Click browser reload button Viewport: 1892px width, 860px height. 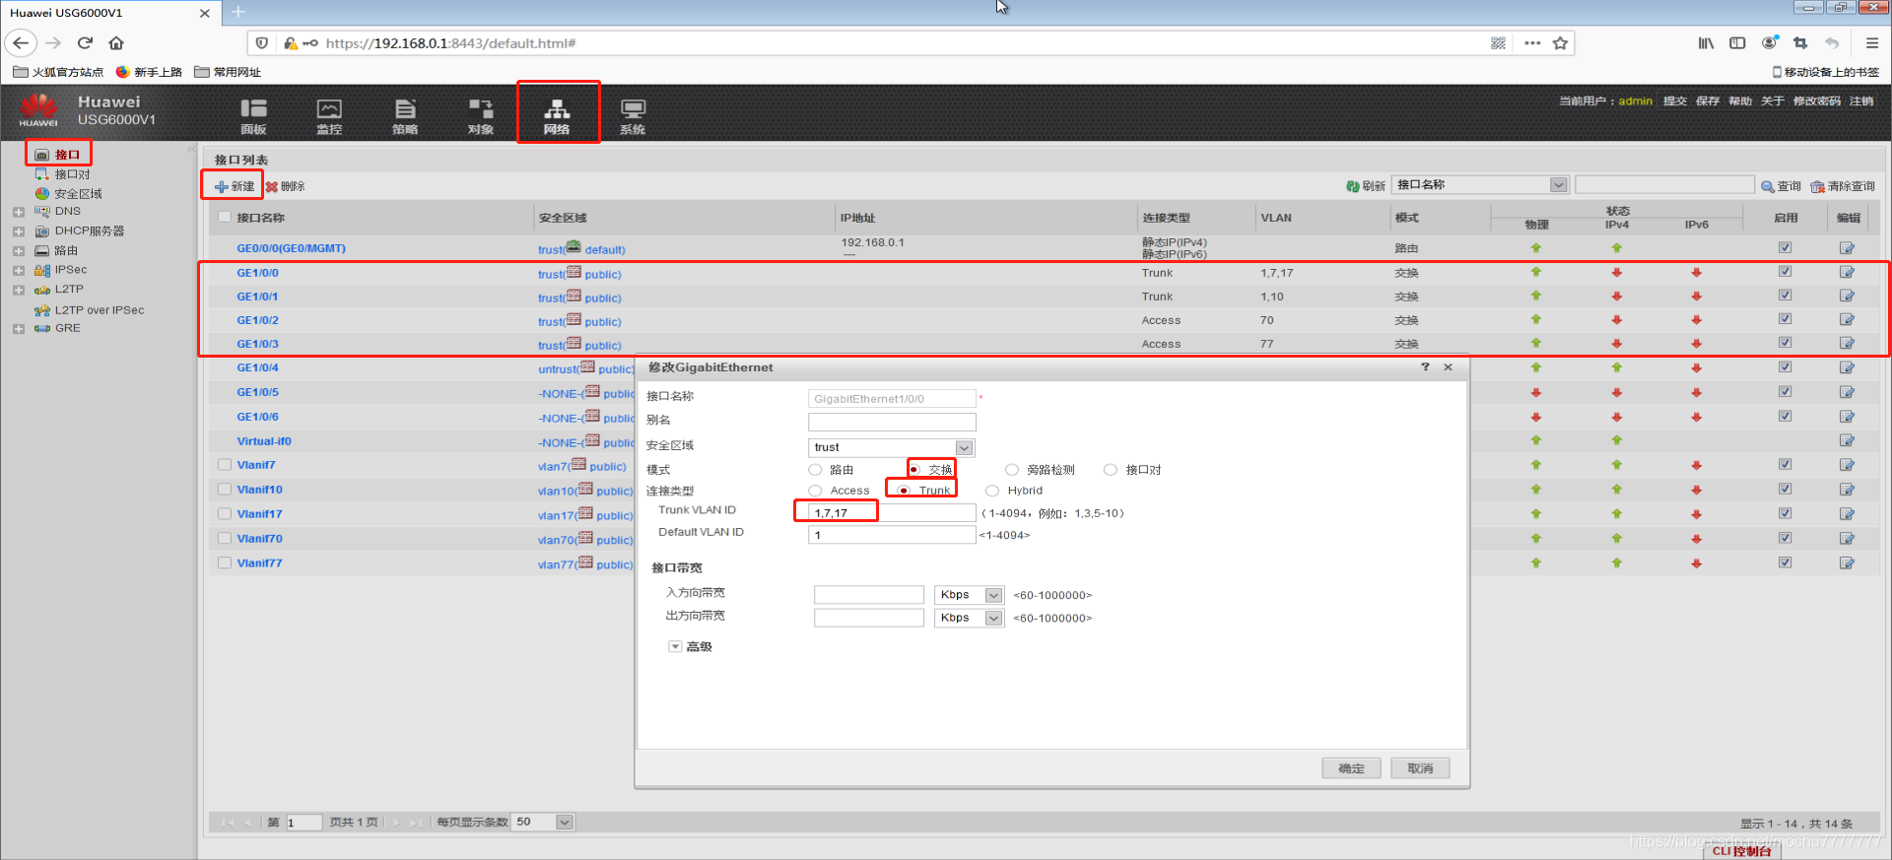click(85, 43)
